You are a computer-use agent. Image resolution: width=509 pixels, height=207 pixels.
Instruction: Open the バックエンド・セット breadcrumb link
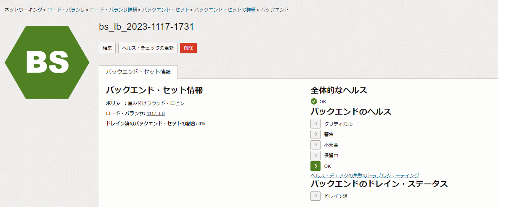pos(166,9)
